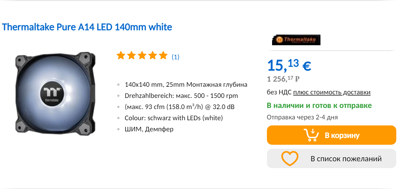Click the "ШИМ, Демпфер" spec line
The height and width of the screenshot is (189, 402).
click(x=149, y=129)
